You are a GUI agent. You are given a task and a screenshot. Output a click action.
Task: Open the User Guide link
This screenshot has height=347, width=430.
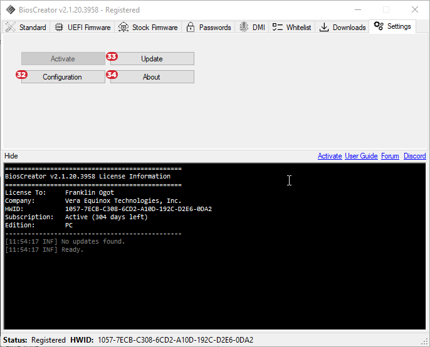coord(361,156)
